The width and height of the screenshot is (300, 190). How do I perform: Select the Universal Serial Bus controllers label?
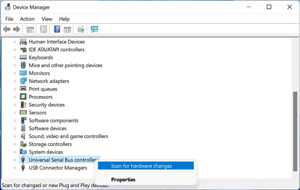click(x=63, y=160)
